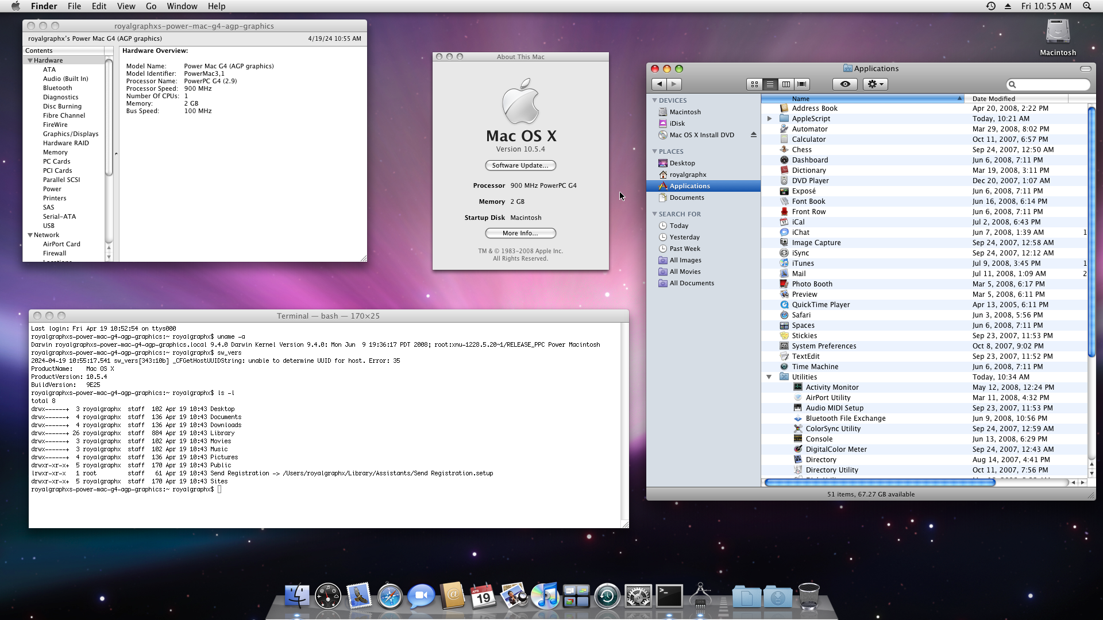Open System Preferences gear in Dock
Viewport: 1103px width, 620px height.
[638, 596]
